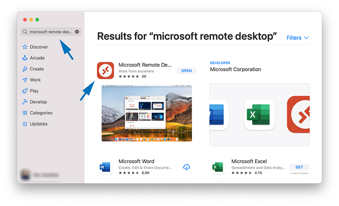Screen dimensions: 339x206
Task: Expand the Filters dropdown
Action: 297,38
